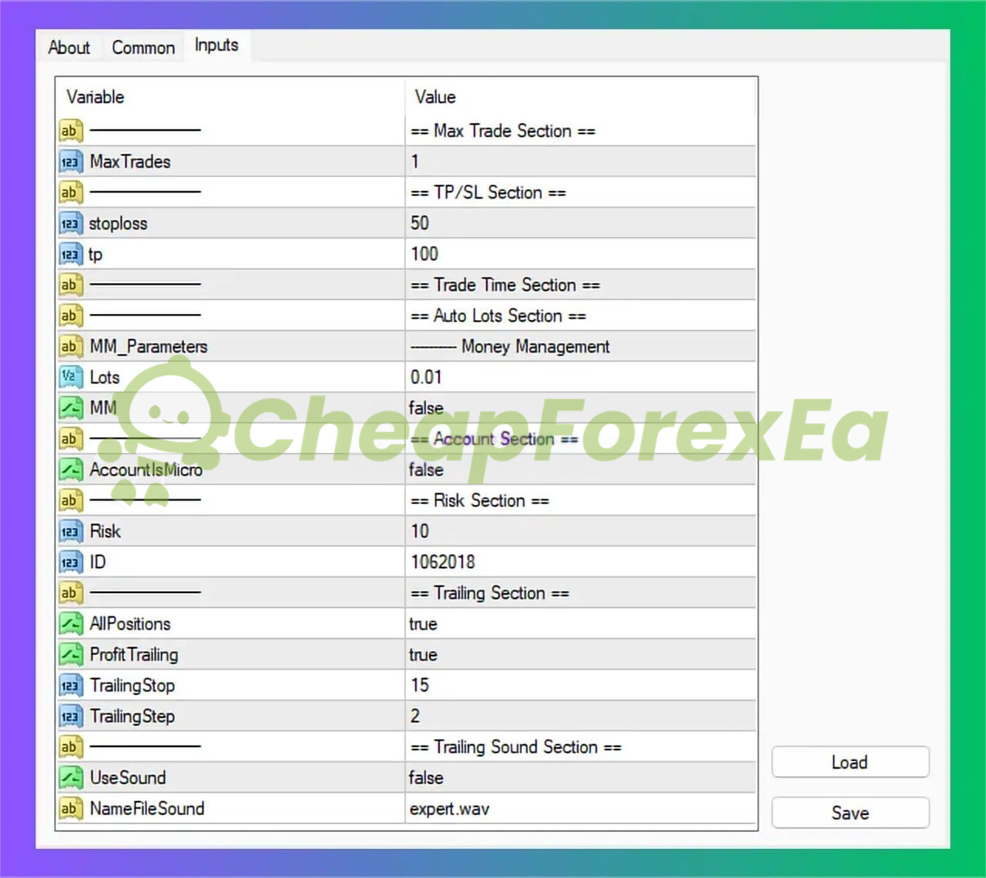The height and width of the screenshot is (878, 986).
Task: Click the boolean icon beside AllPositions
Action: (70, 623)
